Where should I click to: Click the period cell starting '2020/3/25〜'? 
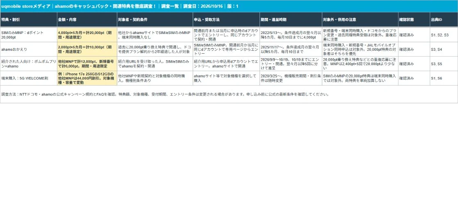[x=291, y=78]
